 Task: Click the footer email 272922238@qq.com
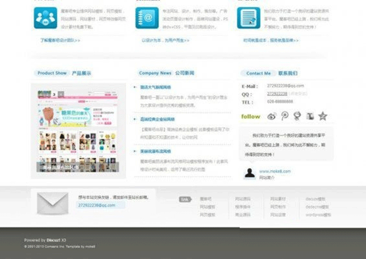97,205
